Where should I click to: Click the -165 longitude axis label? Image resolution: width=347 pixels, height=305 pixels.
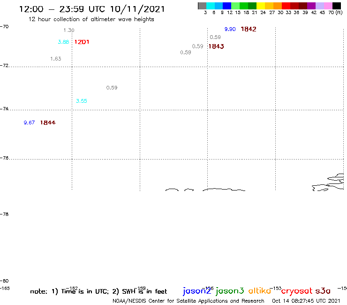point(5,289)
